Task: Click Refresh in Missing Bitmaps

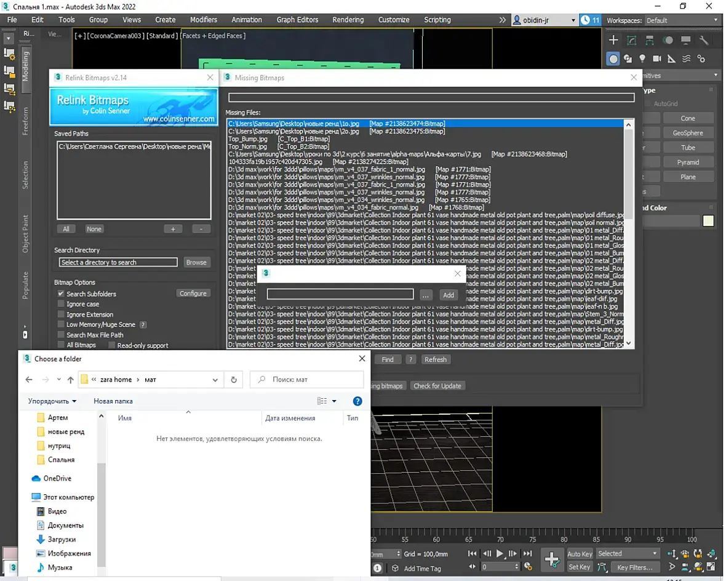Action: pyautogui.click(x=435, y=359)
